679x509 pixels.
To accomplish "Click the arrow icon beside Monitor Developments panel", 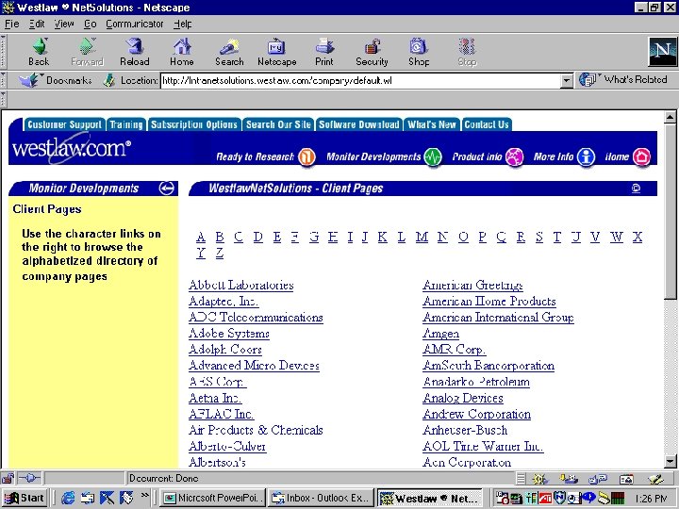I will pyautogui.click(x=167, y=189).
